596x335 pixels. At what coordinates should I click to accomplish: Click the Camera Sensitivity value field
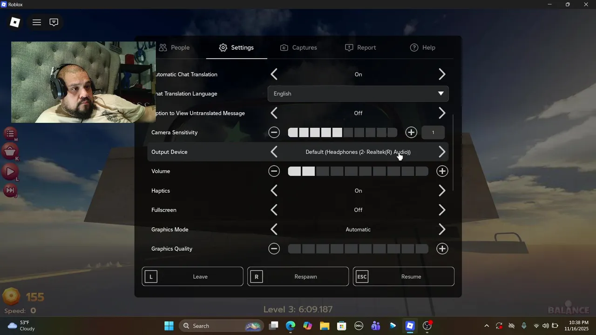[433, 133]
